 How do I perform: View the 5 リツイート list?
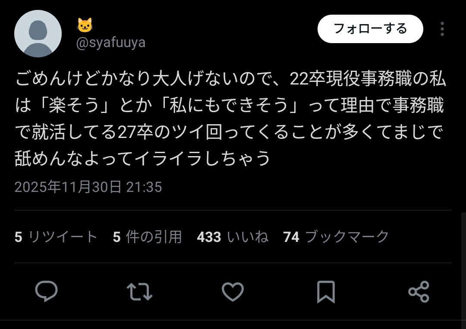point(56,237)
